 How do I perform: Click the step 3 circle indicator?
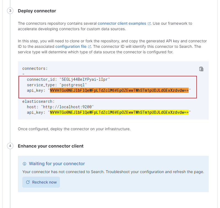click(x=10, y=11)
